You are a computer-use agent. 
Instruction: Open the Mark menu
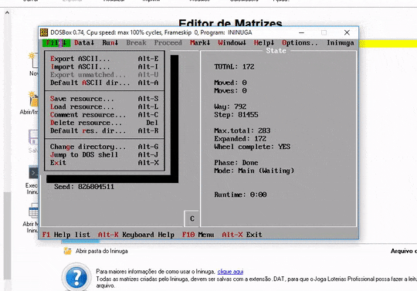[200, 42]
